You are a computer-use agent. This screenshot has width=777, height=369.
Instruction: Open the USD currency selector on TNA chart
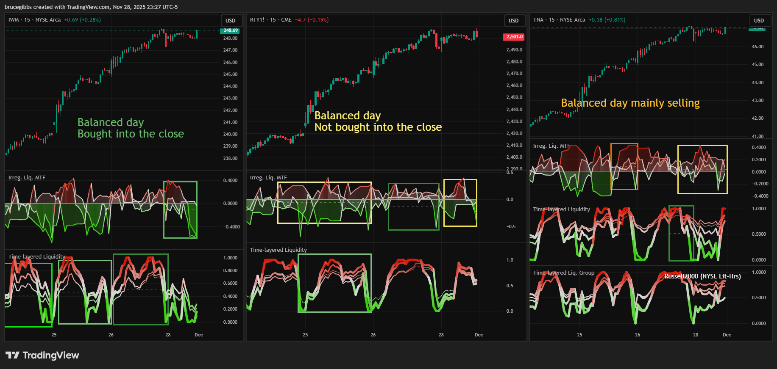tap(759, 20)
